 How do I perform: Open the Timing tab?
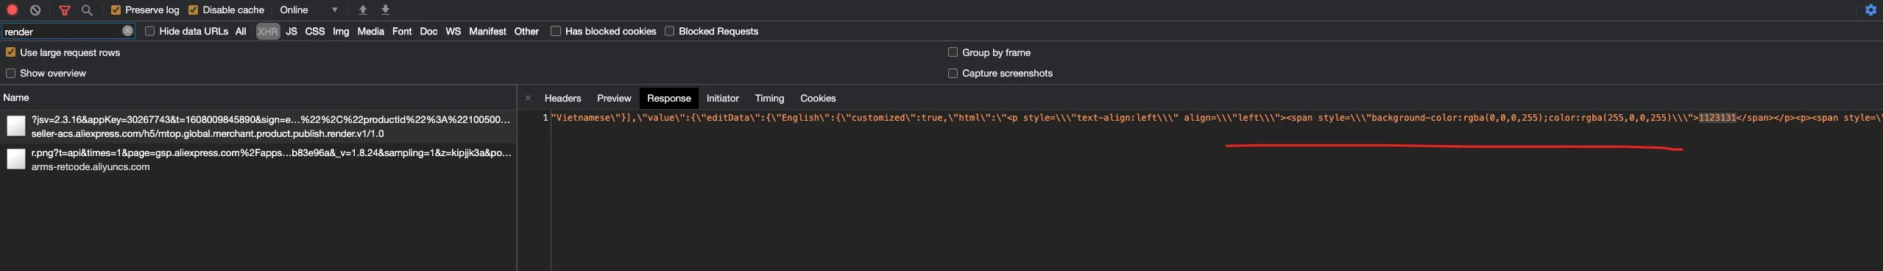pyautogui.click(x=769, y=98)
